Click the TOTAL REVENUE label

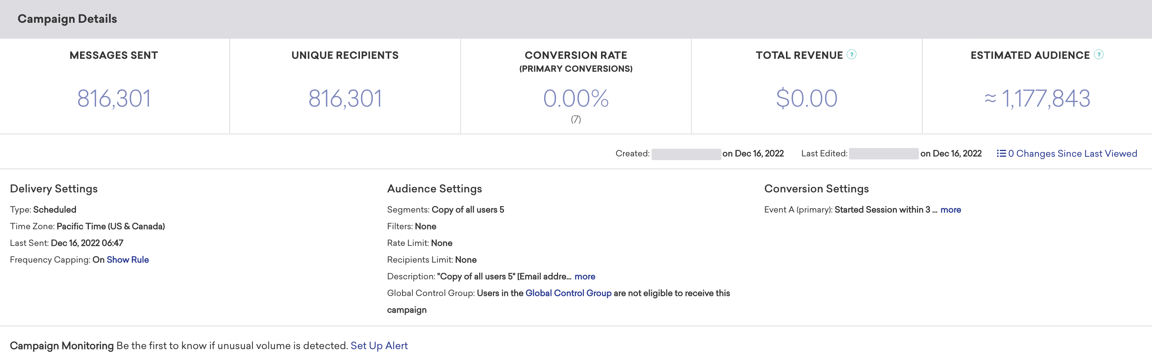point(799,55)
